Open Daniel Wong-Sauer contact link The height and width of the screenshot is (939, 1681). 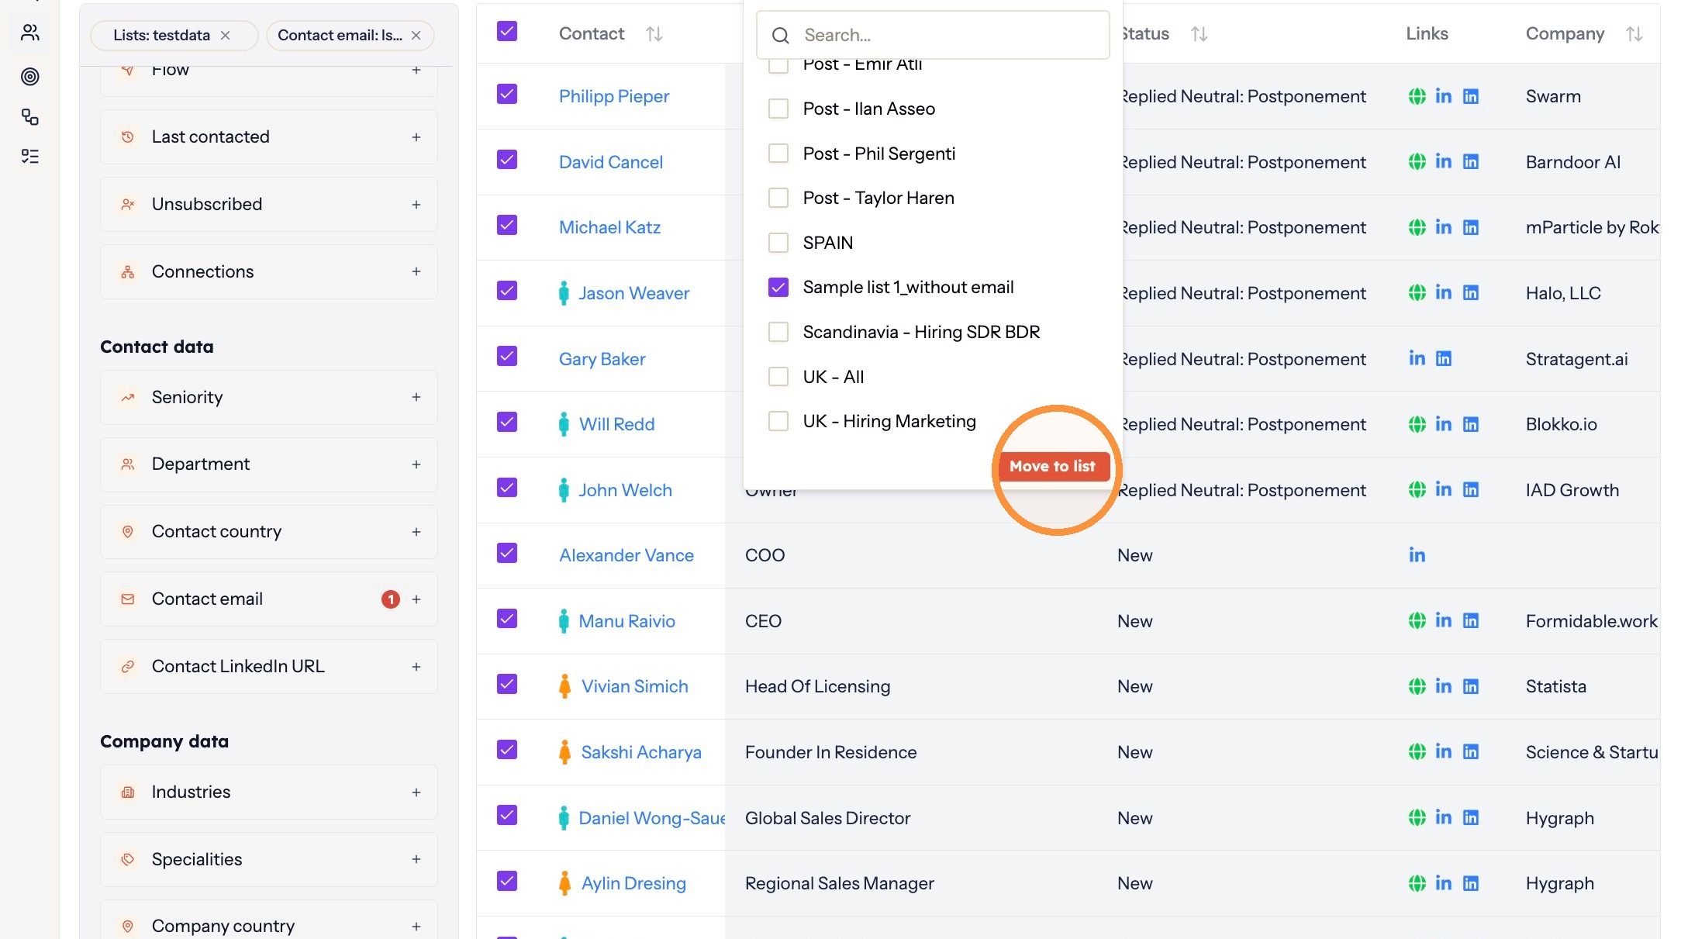pyautogui.click(x=651, y=818)
